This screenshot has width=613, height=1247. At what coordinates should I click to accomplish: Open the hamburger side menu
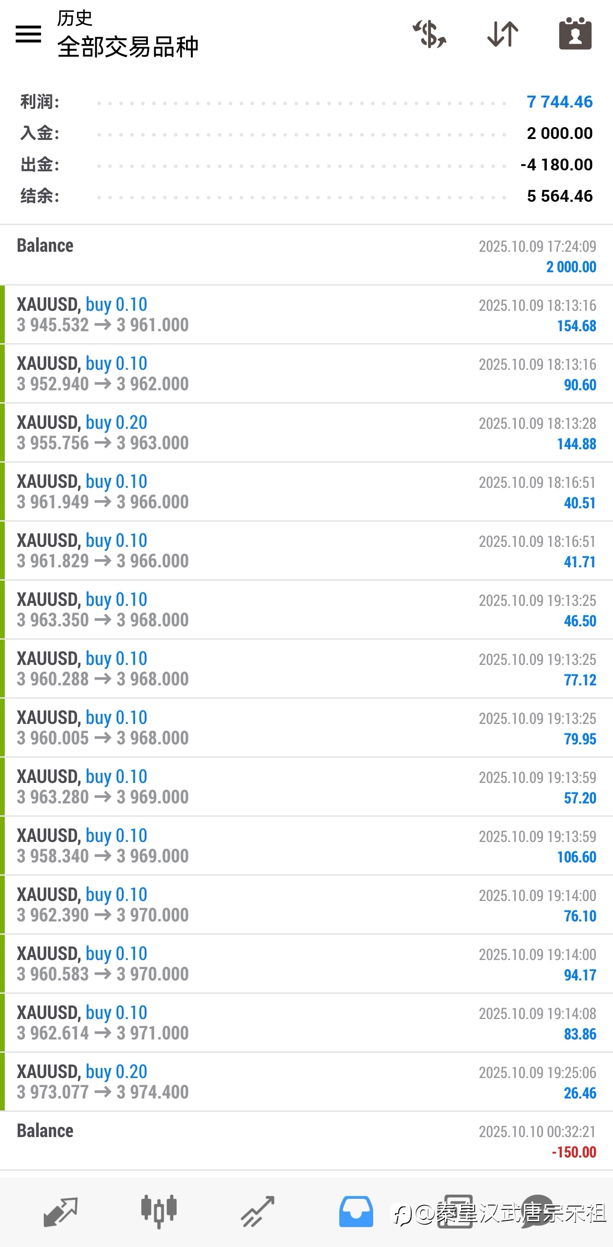28,34
